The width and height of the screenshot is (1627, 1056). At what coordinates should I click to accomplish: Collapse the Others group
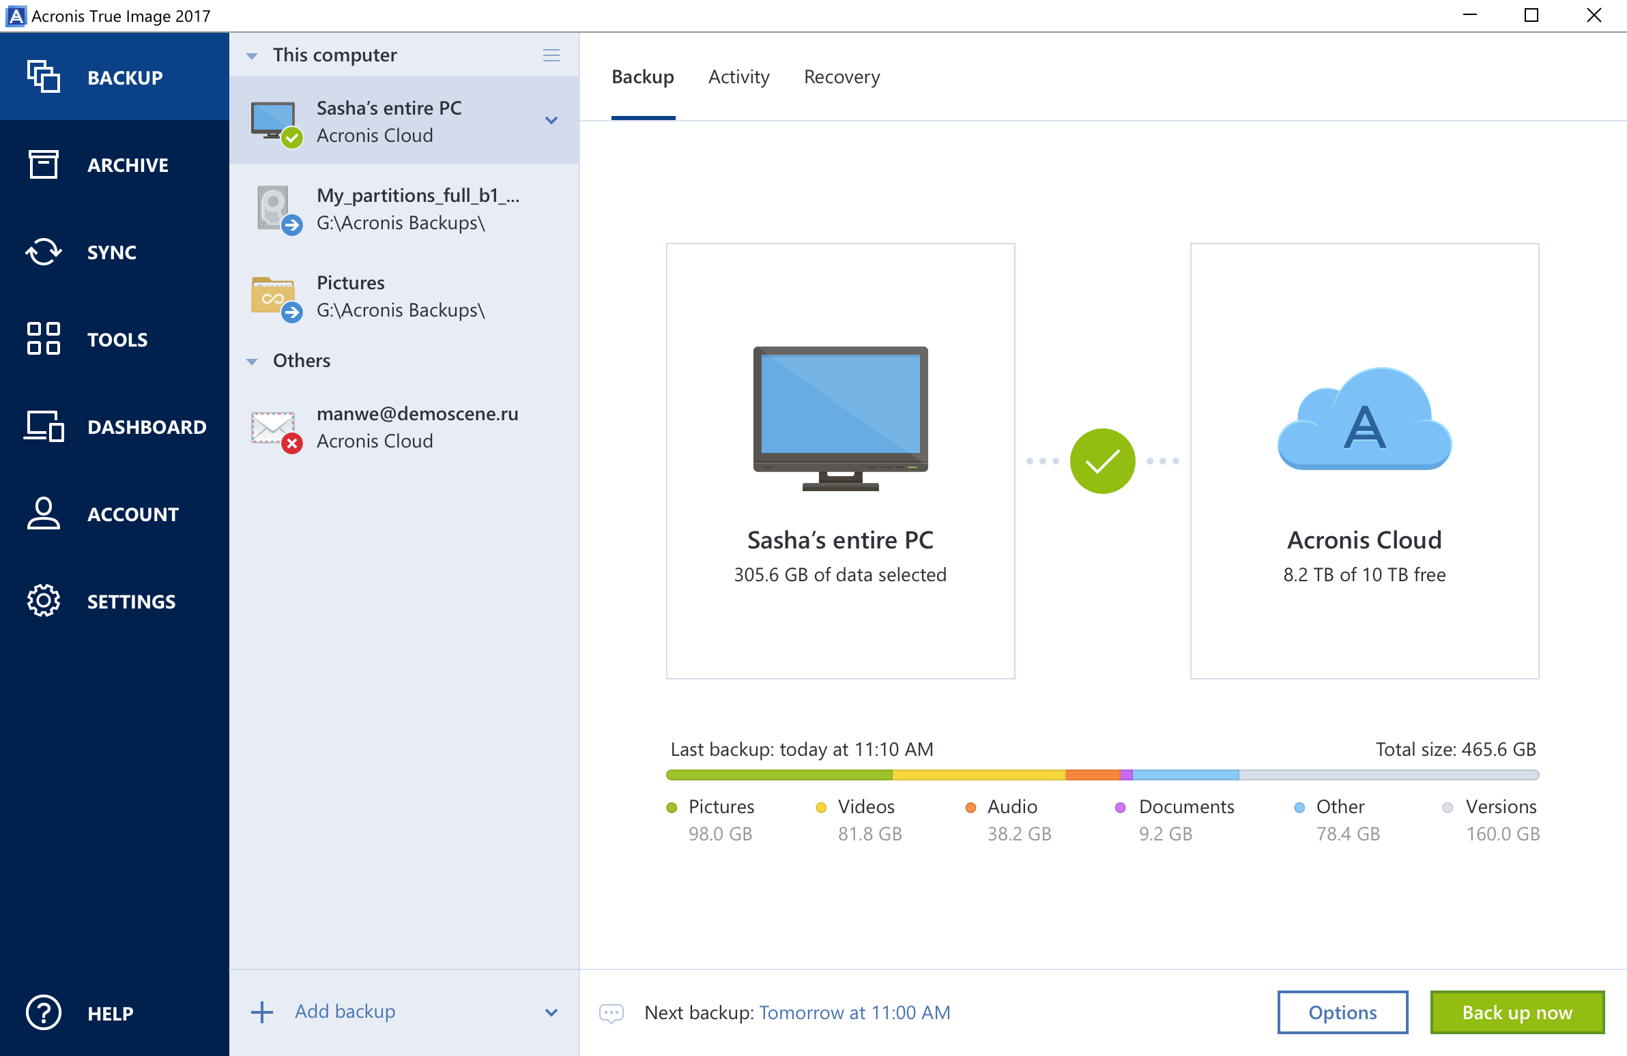coord(252,362)
